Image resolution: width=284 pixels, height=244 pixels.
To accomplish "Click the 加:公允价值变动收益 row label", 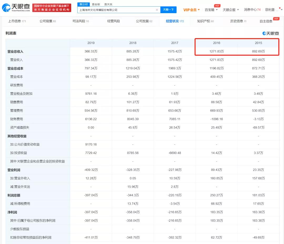I will [x=25, y=145].
